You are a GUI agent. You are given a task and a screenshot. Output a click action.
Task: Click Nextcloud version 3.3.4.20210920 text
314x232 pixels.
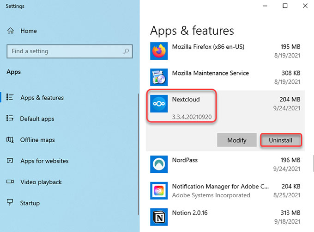[192, 117]
